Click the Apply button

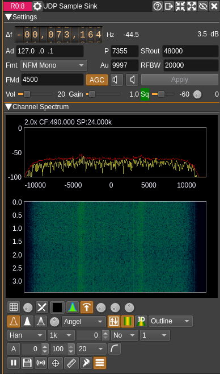(180, 80)
